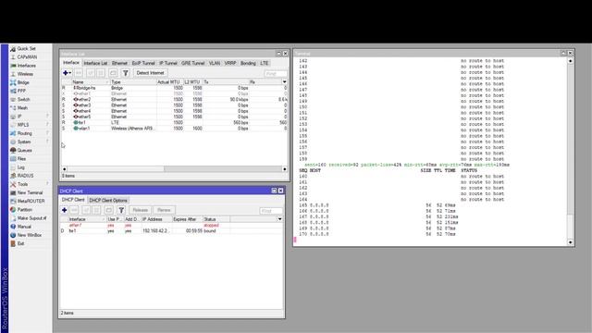Screen dimensions: 592x333
Task: Open the CAPsMAN menu entry
Action: (x=27, y=57)
